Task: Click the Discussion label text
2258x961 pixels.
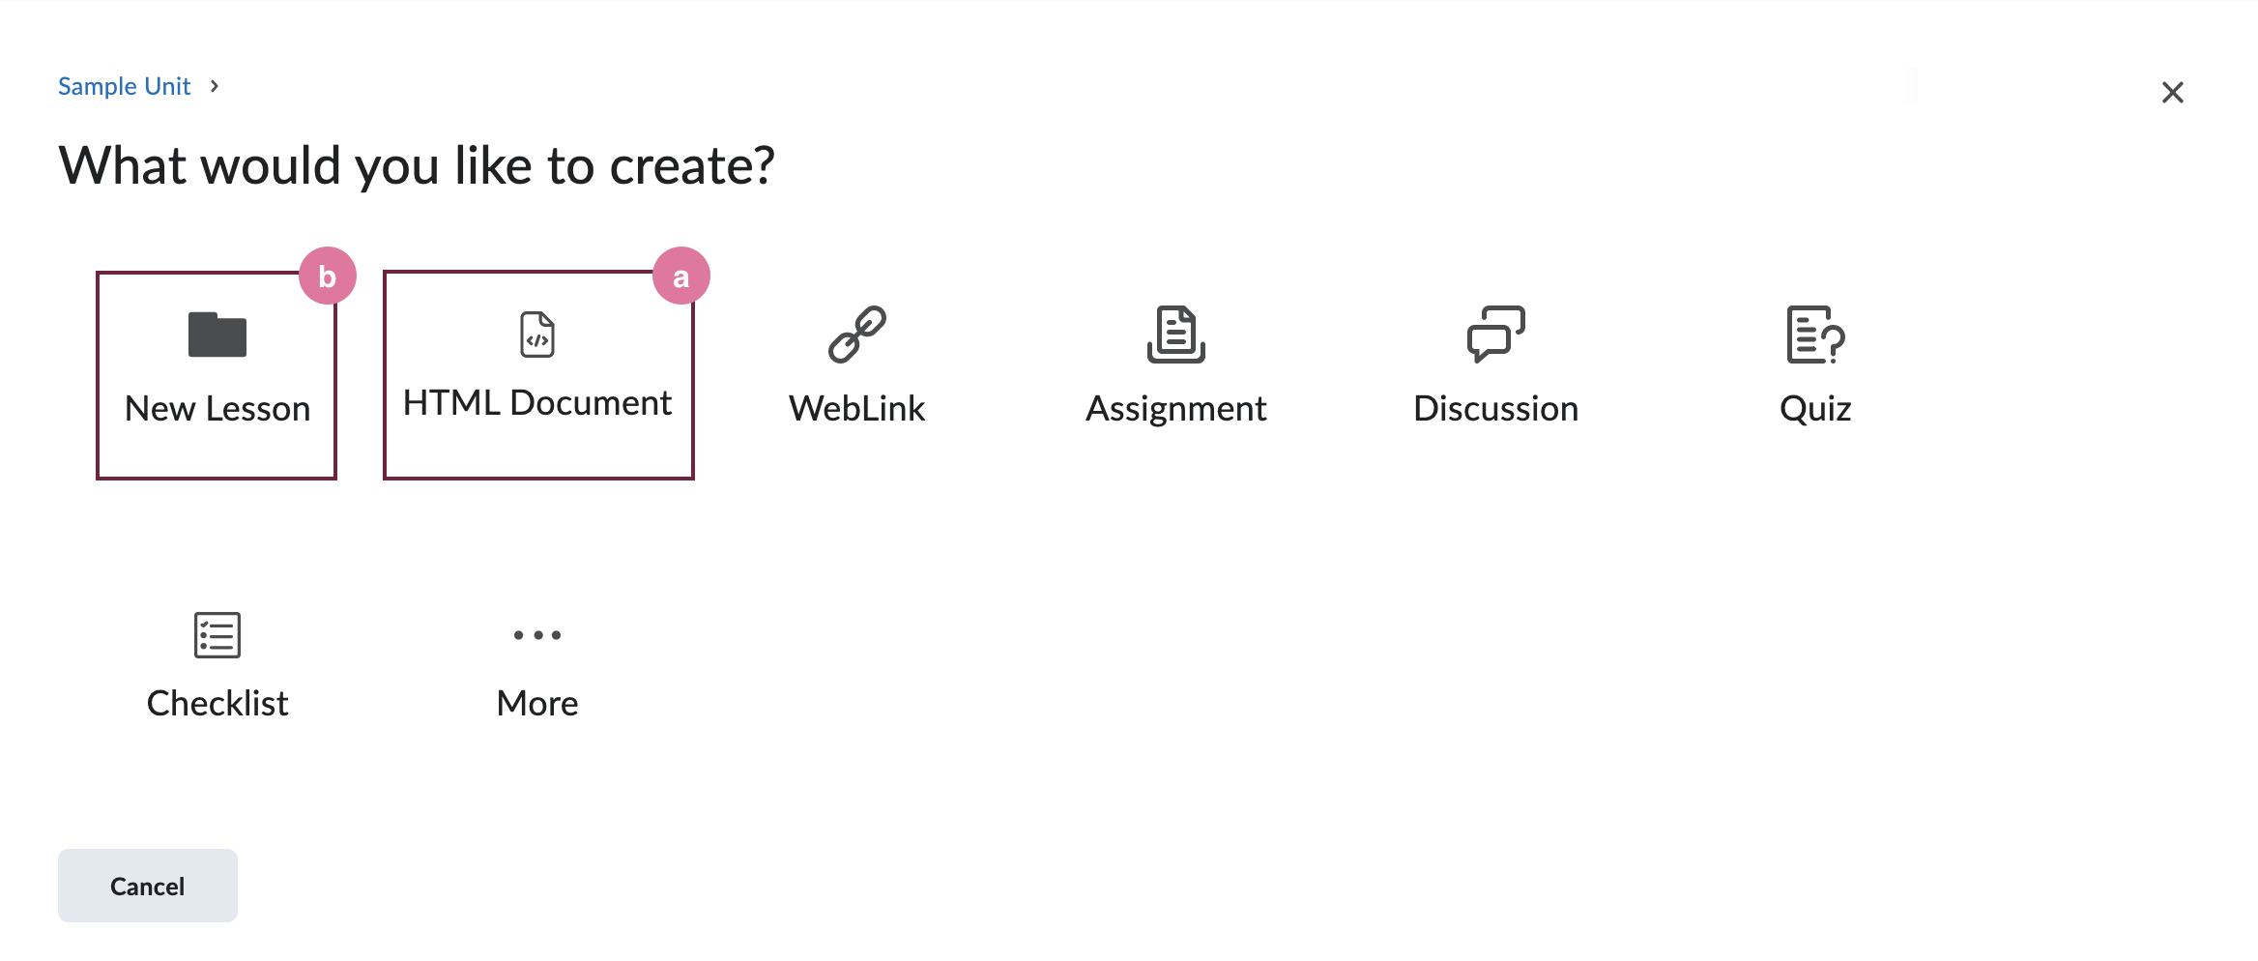Action: click(1495, 407)
